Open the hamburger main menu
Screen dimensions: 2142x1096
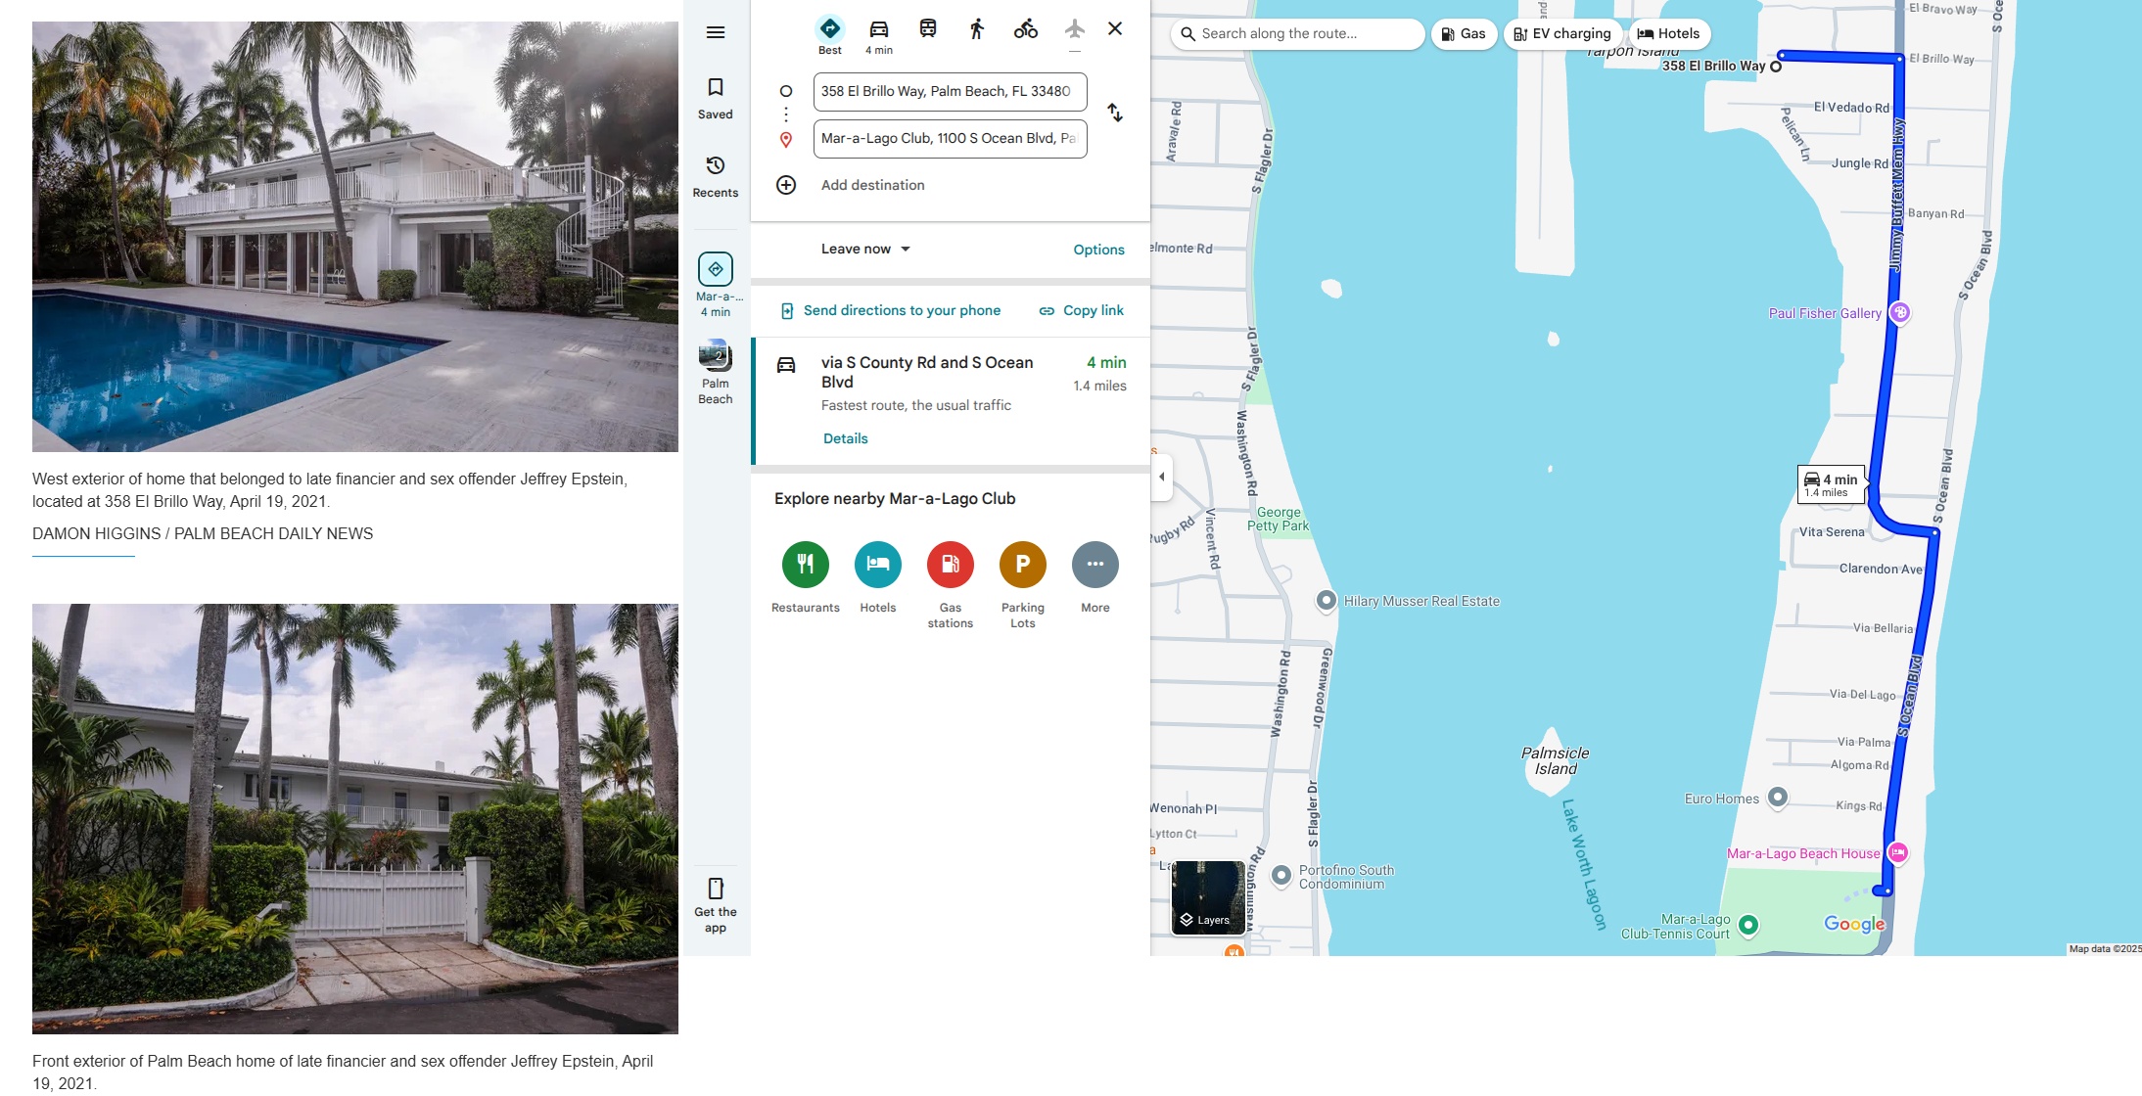[716, 32]
